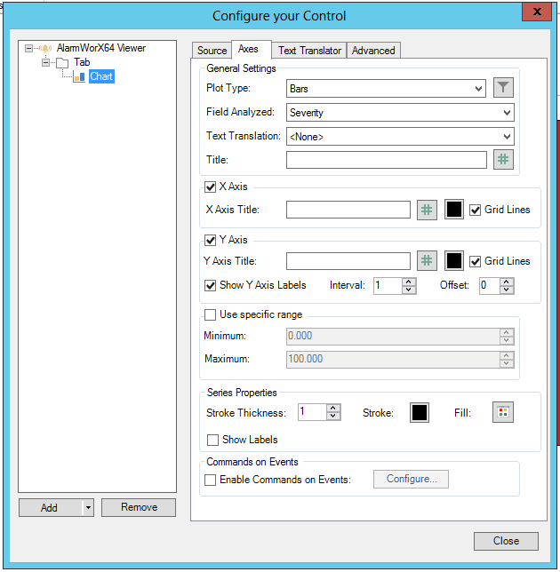Click the hash icon beside X Axis Title

point(428,210)
